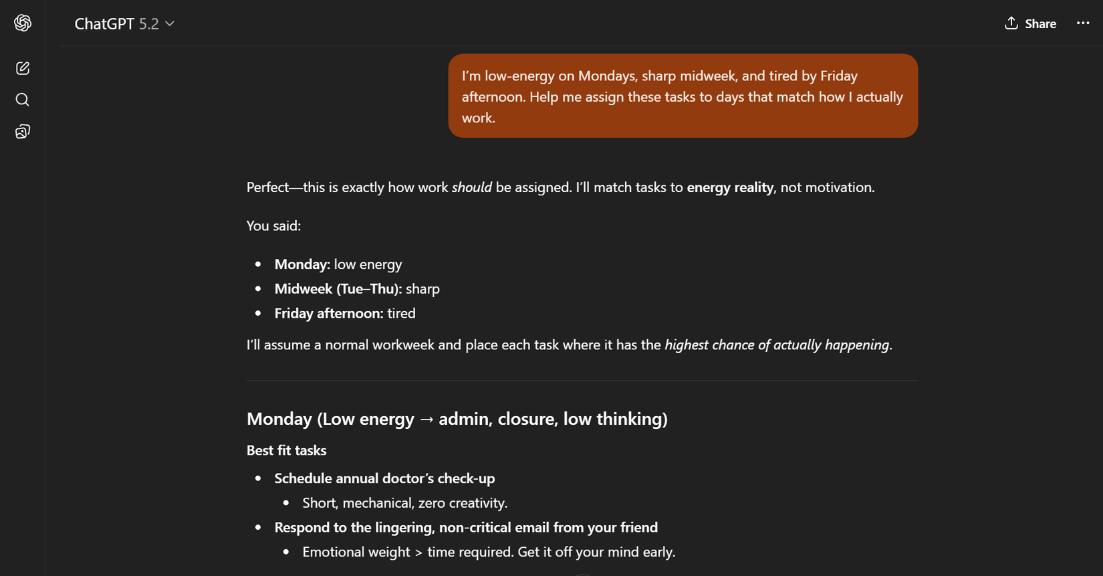The image size is (1103, 576).
Task: Open the ellipsis options icon at top right
Action: click(x=1082, y=23)
